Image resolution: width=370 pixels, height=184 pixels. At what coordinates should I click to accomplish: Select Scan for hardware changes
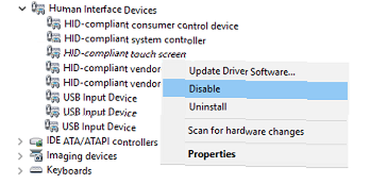tap(255, 131)
